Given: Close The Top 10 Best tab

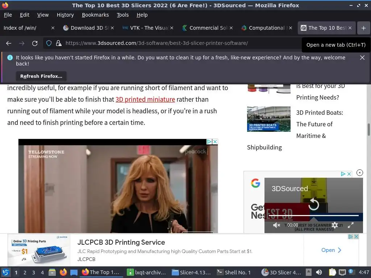Looking at the screenshot, I should (350, 28).
